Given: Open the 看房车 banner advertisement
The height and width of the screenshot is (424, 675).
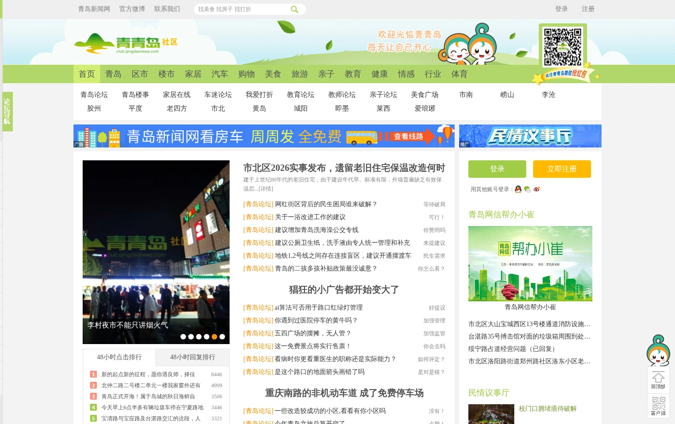Looking at the screenshot, I should point(264,136).
